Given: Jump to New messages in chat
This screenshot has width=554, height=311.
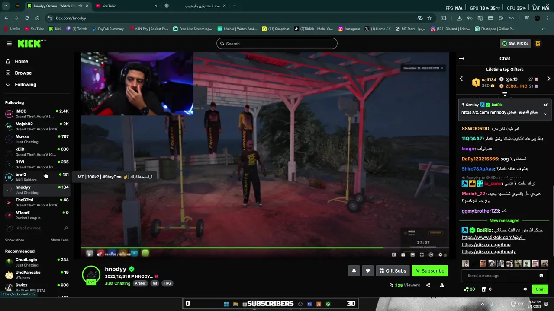Looking at the screenshot, I should (x=504, y=221).
